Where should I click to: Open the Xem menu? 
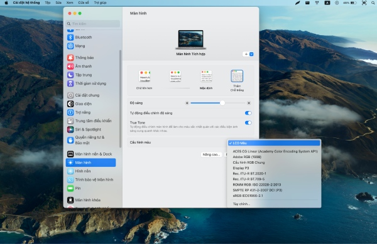pyautogui.click(x=70, y=3)
